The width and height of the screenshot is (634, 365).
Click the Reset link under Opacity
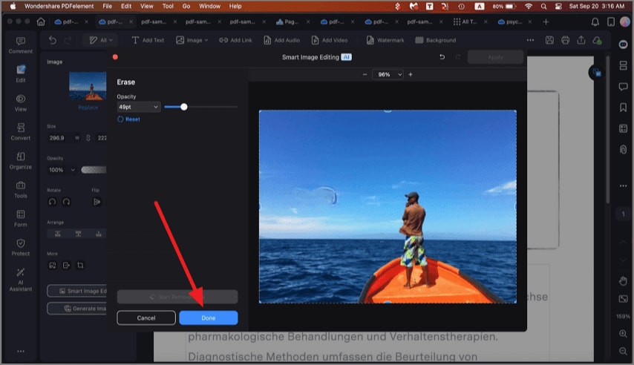(x=129, y=119)
